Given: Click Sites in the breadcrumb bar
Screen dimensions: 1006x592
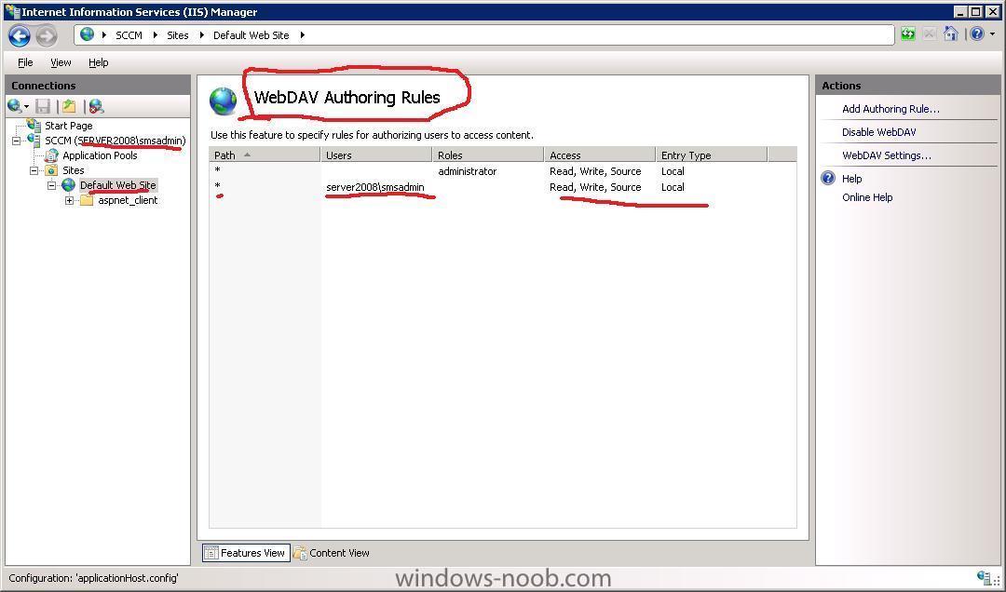Looking at the screenshot, I should click(178, 35).
